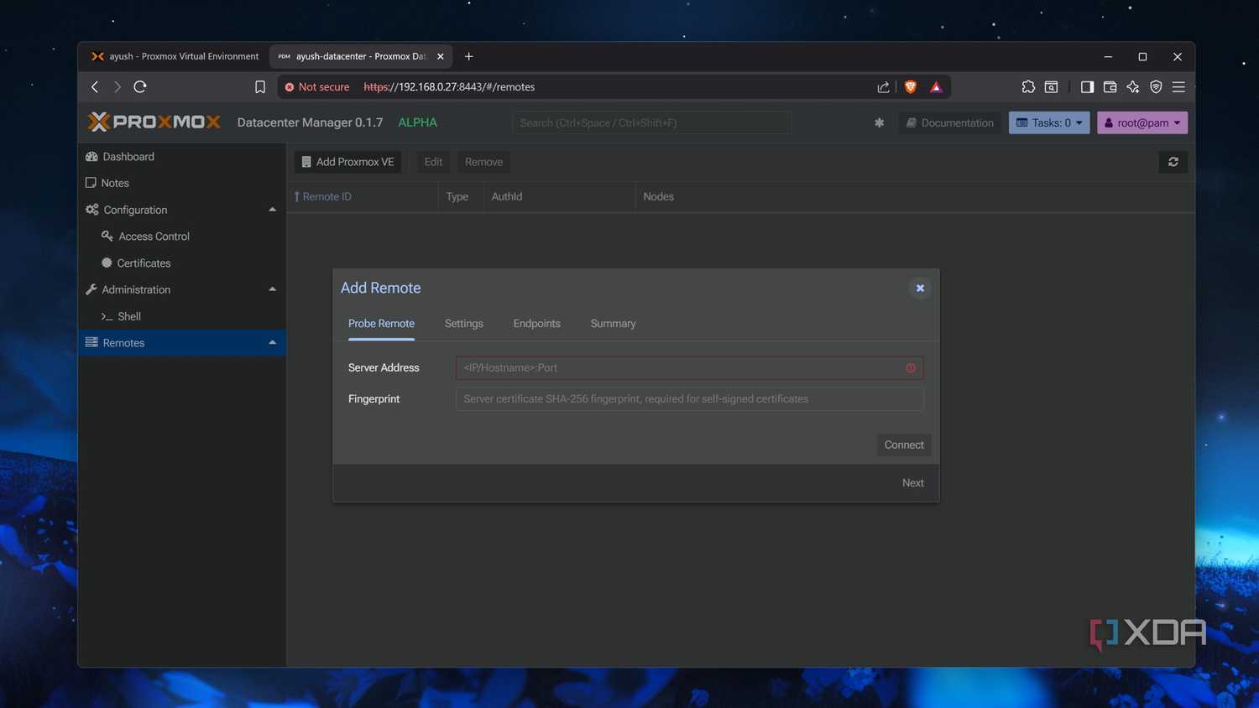Click the Fingerprint input field
This screenshot has height=708, width=1259.
point(689,399)
